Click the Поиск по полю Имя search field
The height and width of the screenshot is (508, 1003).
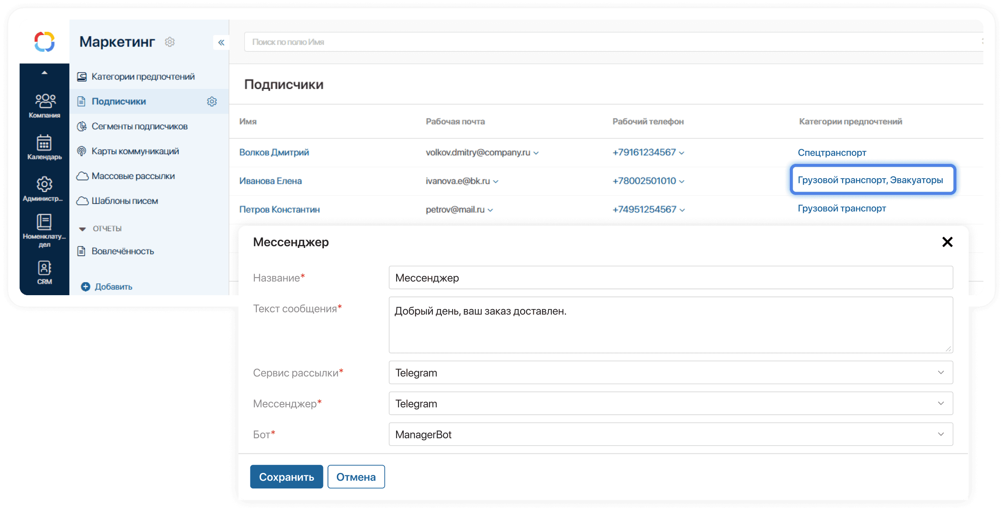click(408, 42)
